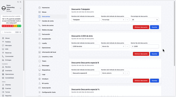Open Inventario in the sidebar

[9, 71]
